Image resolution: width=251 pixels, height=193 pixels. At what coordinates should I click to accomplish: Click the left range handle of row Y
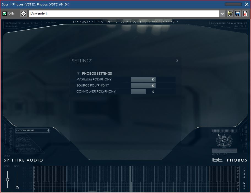[x=34, y=189]
